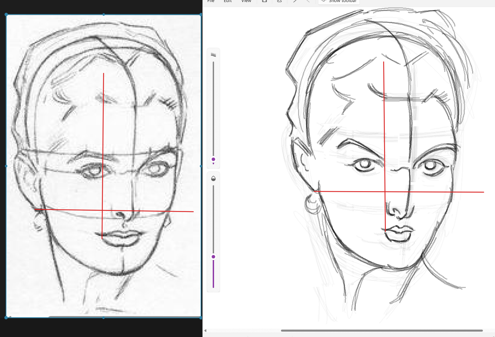Viewport: 495px width, 337px height.
Task: Click the bottom-left corner handle of the reference image
Action: point(6,317)
